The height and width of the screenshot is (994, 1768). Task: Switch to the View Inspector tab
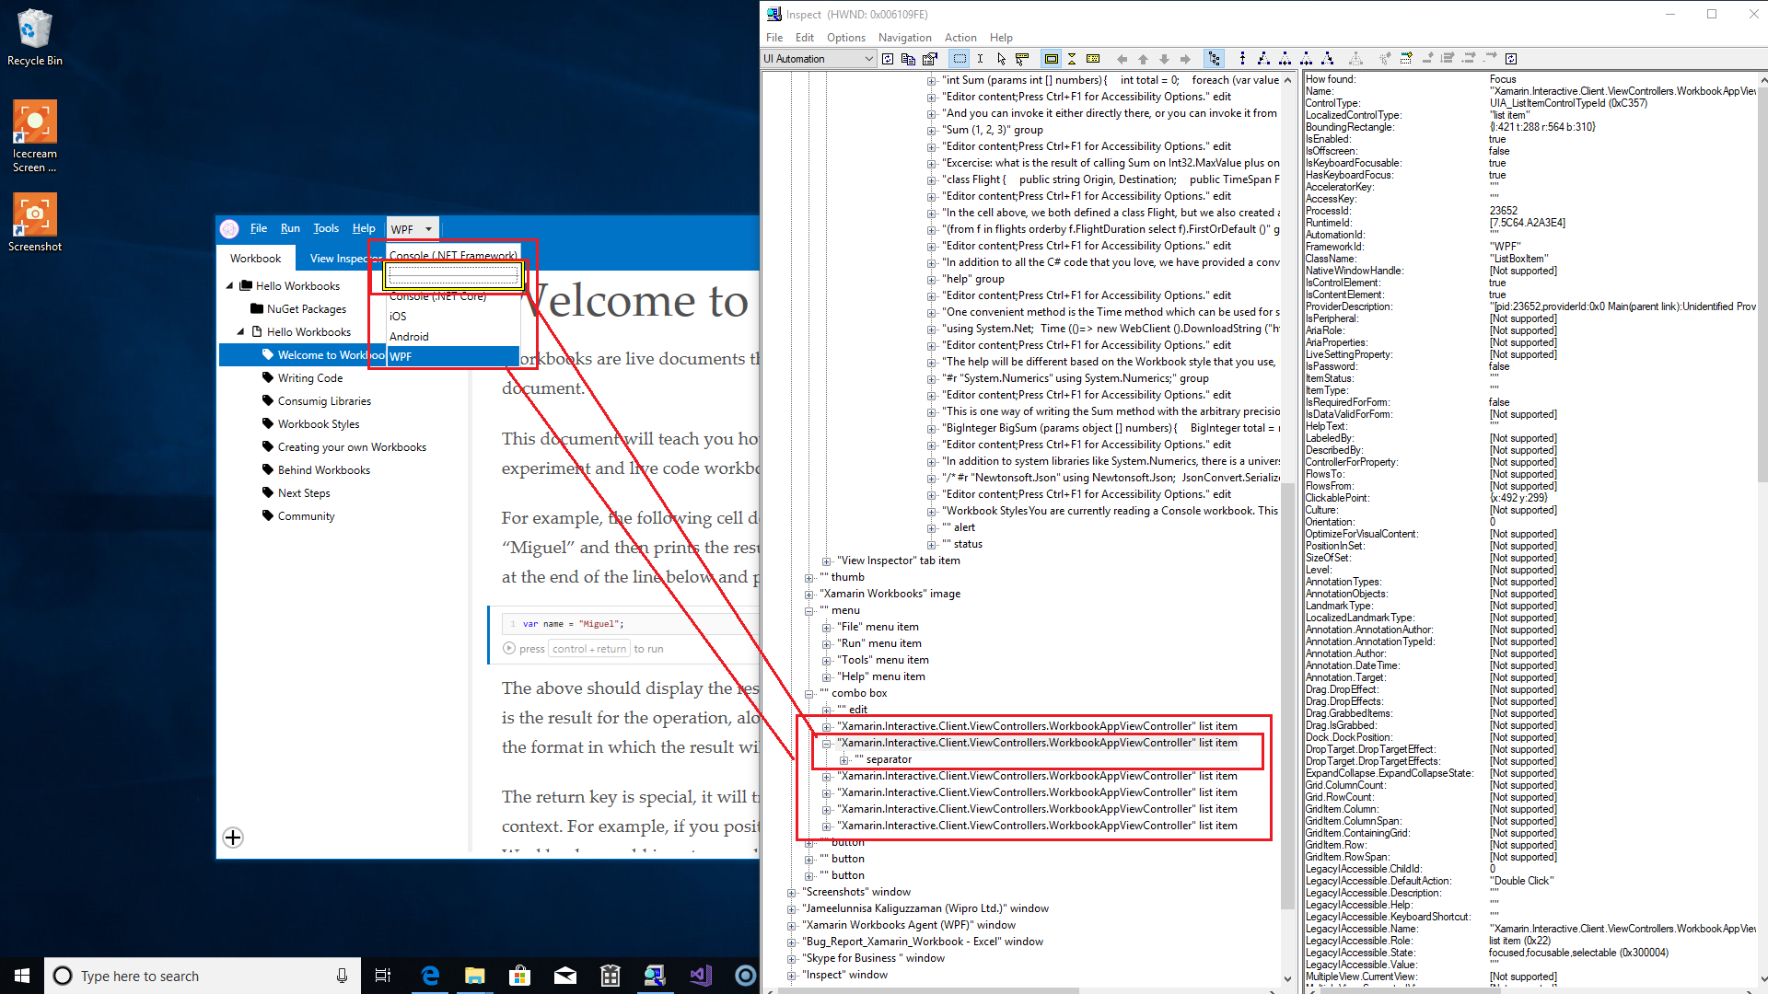[x=343, y=259]
